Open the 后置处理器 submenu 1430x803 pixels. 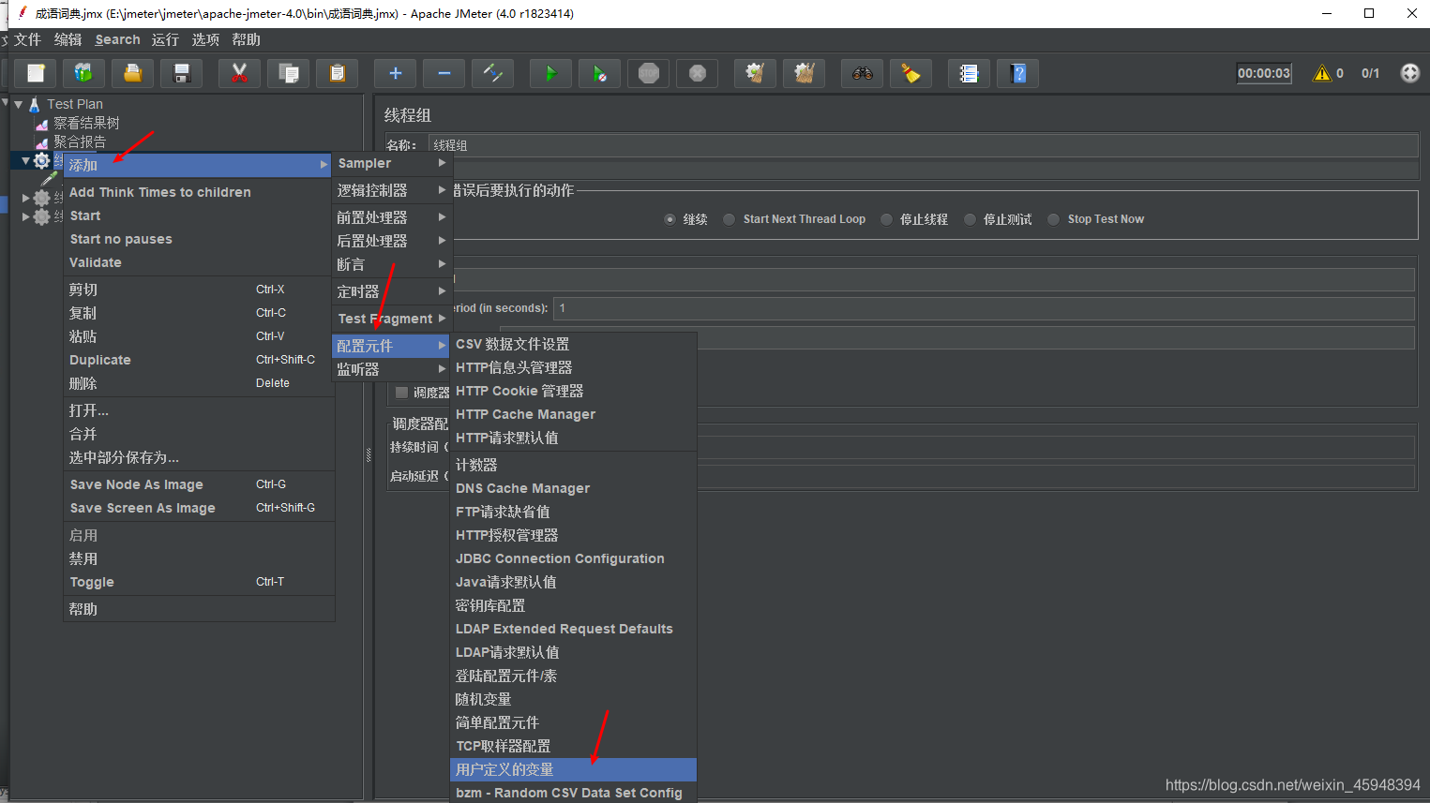[392, 241]
